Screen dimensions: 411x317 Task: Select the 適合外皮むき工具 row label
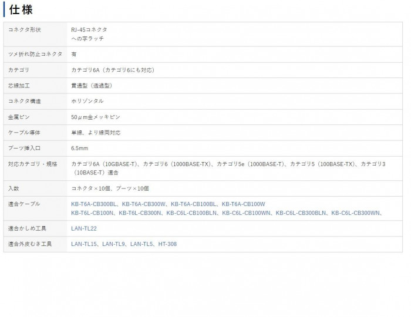point(30,244)
